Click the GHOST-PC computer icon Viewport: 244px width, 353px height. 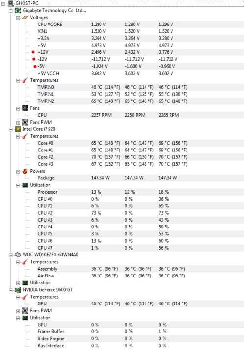point(11,3)
